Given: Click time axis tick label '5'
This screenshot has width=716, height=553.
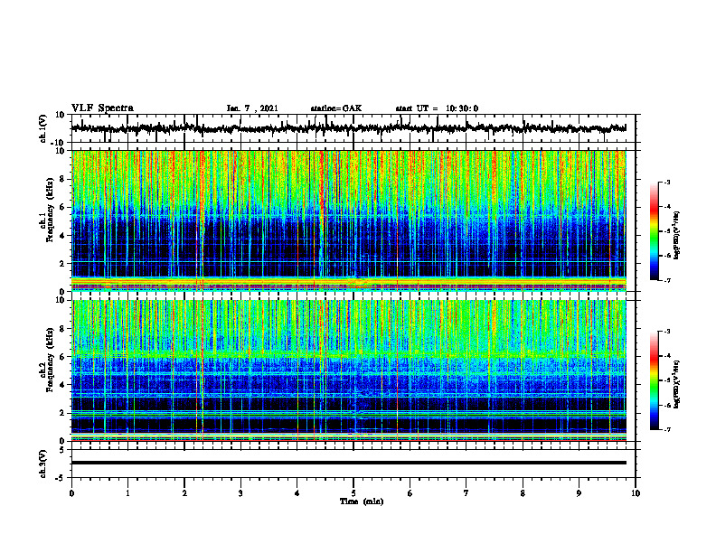Looking at the screenshot, I should (x=353, y=493).
